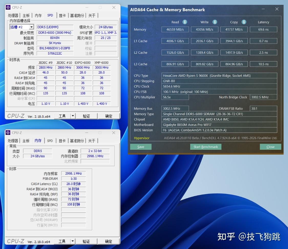Image resolution: width=288 pixels, height=249 pixels.
Task: Switch to 处理器 tab in the top CPU-Z window
Action: point(13,15)
